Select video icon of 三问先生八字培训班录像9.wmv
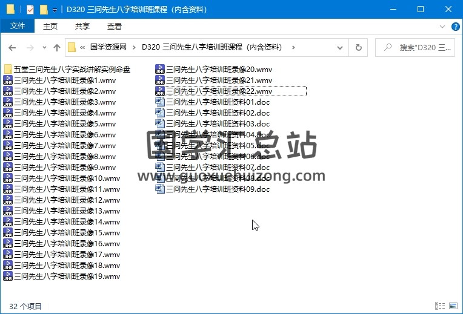 (8, 168)
